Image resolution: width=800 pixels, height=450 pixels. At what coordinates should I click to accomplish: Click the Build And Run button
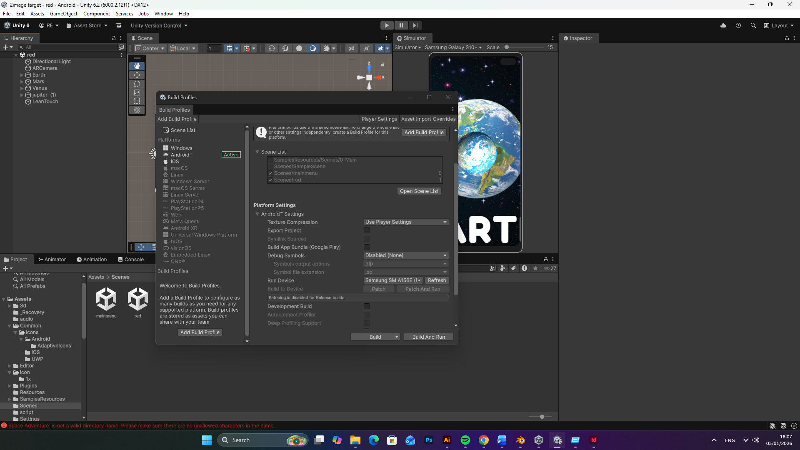tap(428, 337)
